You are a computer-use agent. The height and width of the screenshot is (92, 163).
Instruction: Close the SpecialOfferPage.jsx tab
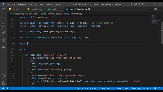tap(89, 9)
